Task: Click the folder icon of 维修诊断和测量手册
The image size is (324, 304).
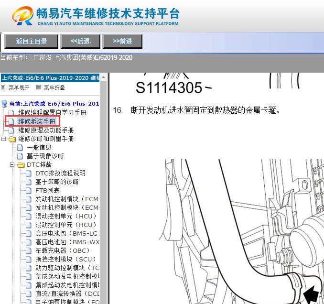Action: pyautogui.click(x=12, y=139)
